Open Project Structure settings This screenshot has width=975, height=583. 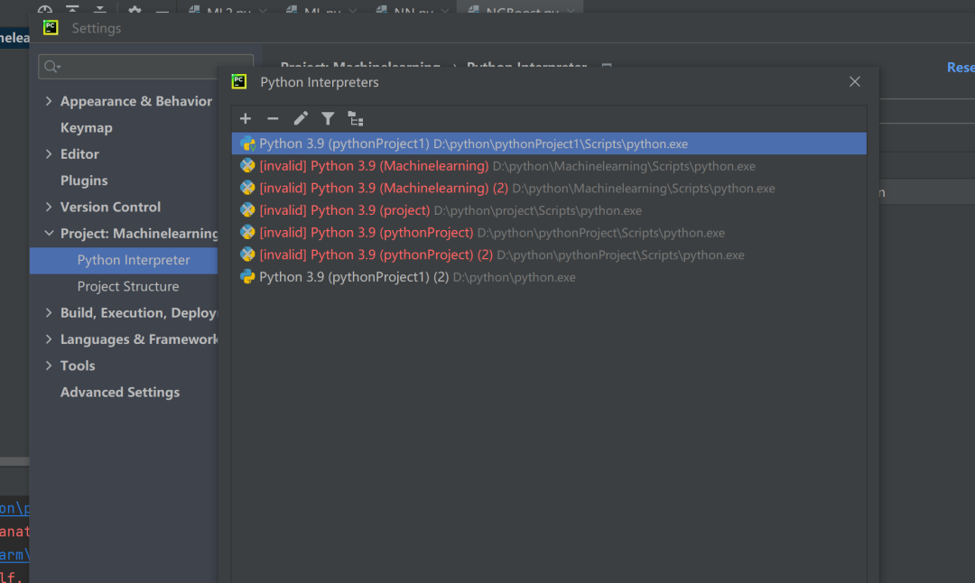128,286
